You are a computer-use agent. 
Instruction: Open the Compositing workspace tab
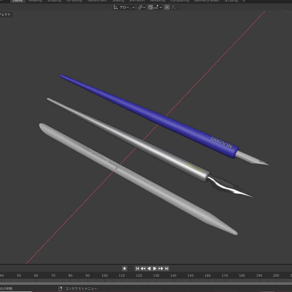pyautogui.click(x=180, y=1)
